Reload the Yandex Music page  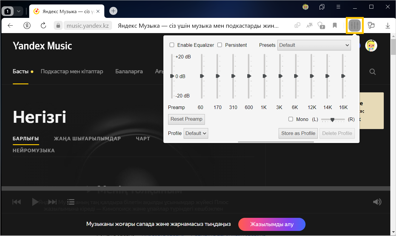coord(43,25)
